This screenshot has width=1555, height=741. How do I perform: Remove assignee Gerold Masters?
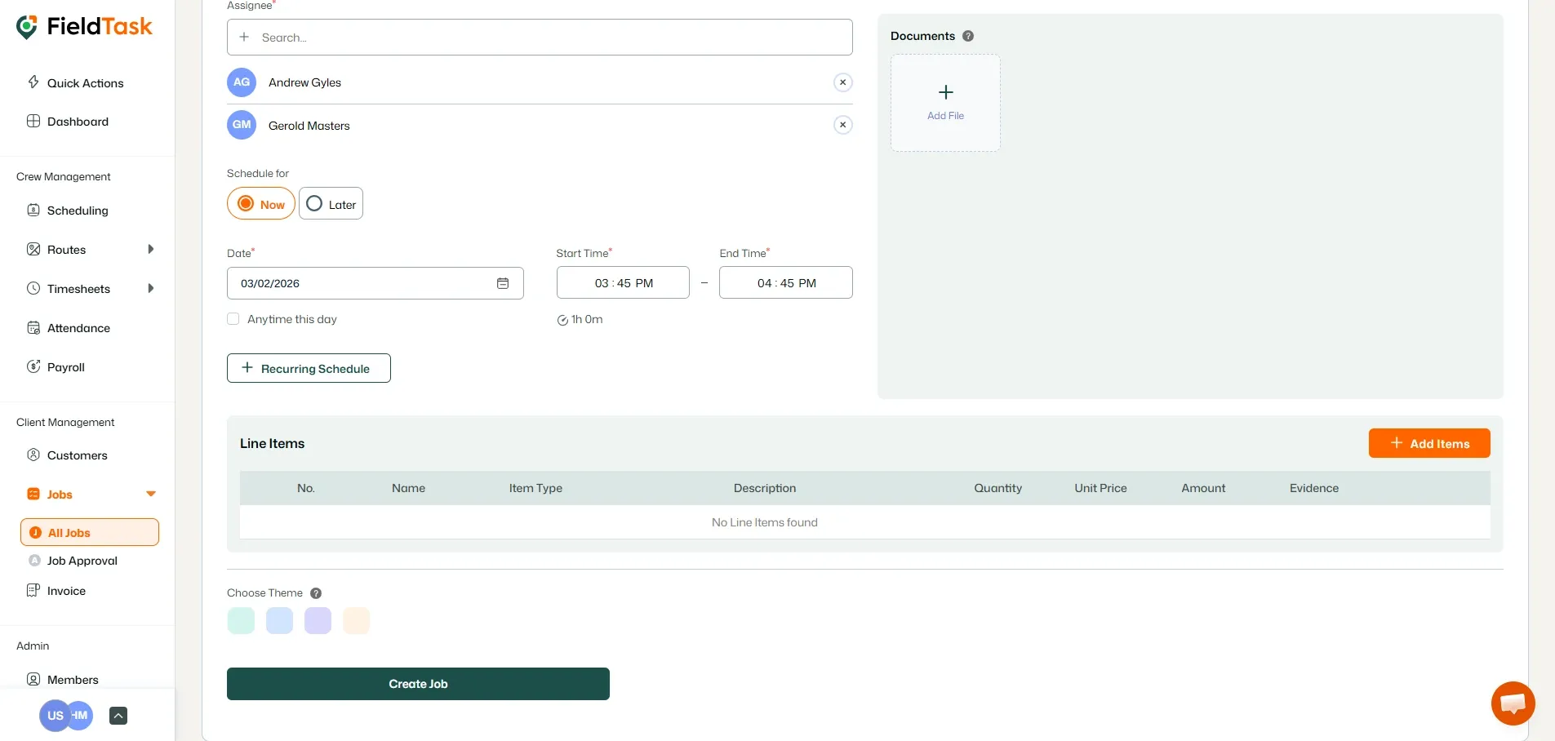(x=842, y=125)
